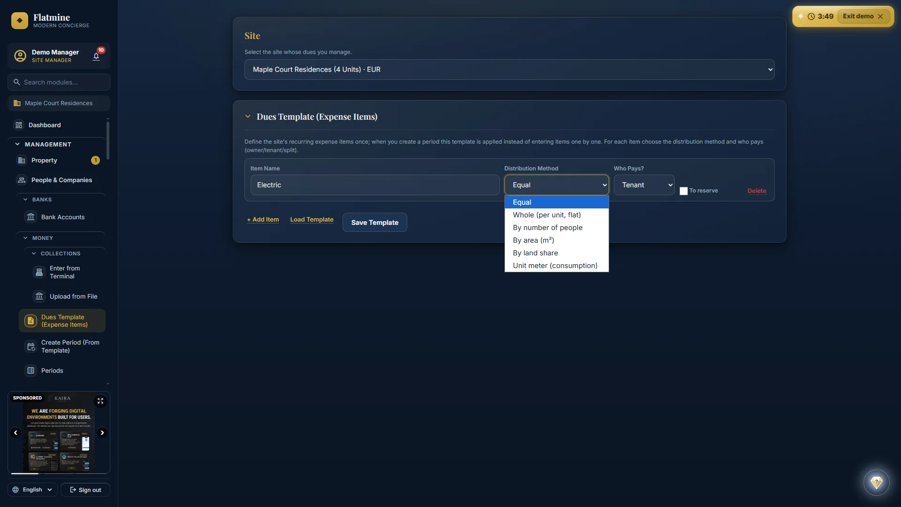Image resolution: width=901 pixels, height=507 pixels.
Task: Click the Demo Manager profile avatar icon
Action: [x=20, y=56]
